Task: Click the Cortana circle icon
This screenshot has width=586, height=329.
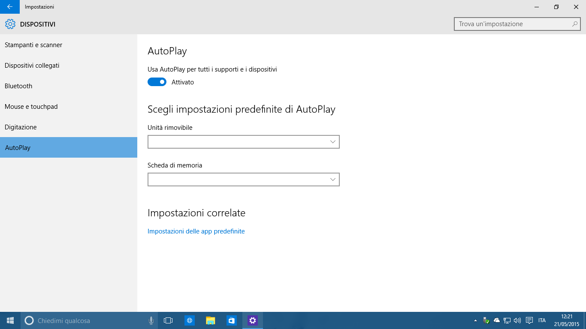Action: tap(29, 320)
